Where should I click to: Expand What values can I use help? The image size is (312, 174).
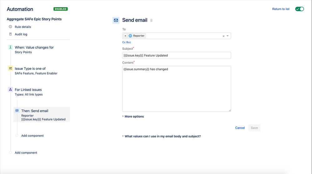coord(161,136)
